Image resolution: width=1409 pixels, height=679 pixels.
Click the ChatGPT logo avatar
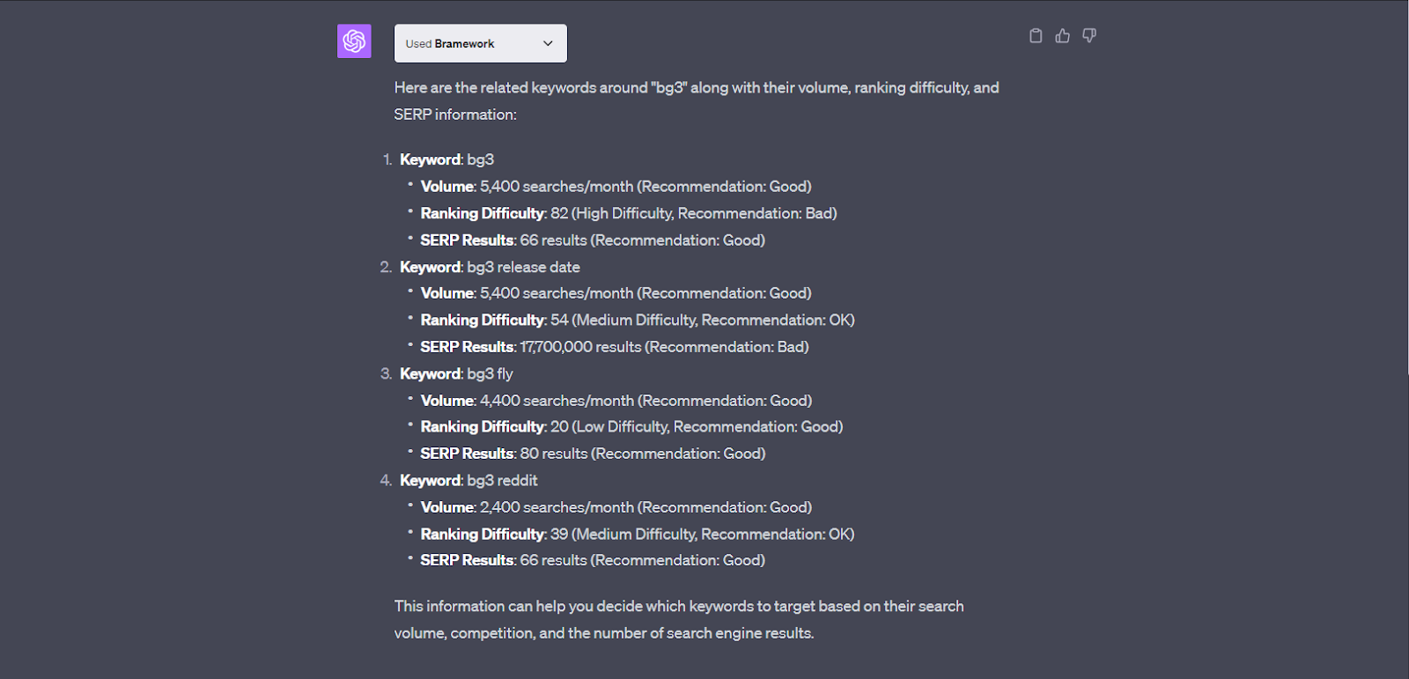click(x=354, y=41)
